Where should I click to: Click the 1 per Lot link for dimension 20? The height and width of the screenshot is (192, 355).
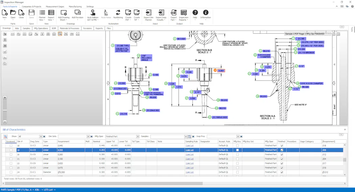click(189, 155)
